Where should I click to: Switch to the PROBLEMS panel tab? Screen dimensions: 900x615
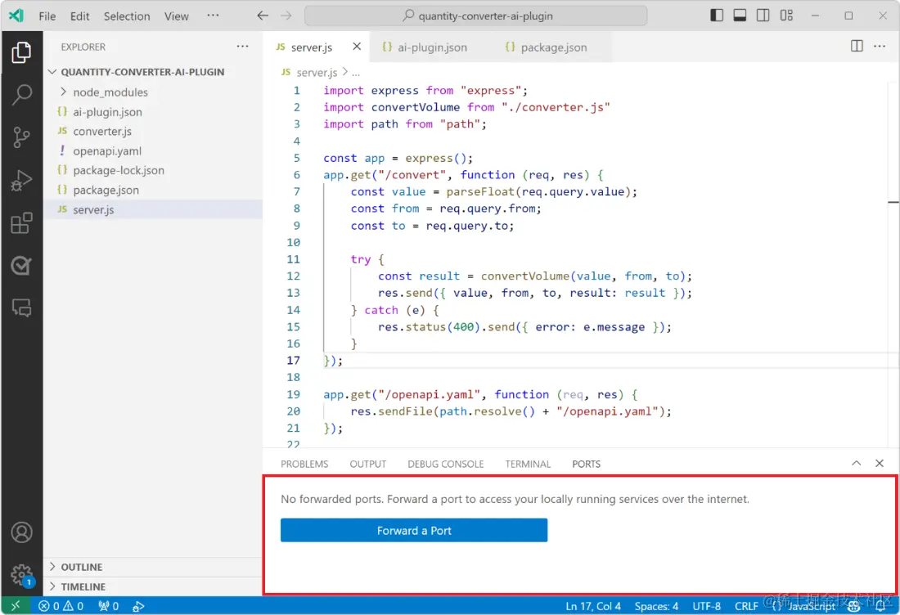[304, 464]
